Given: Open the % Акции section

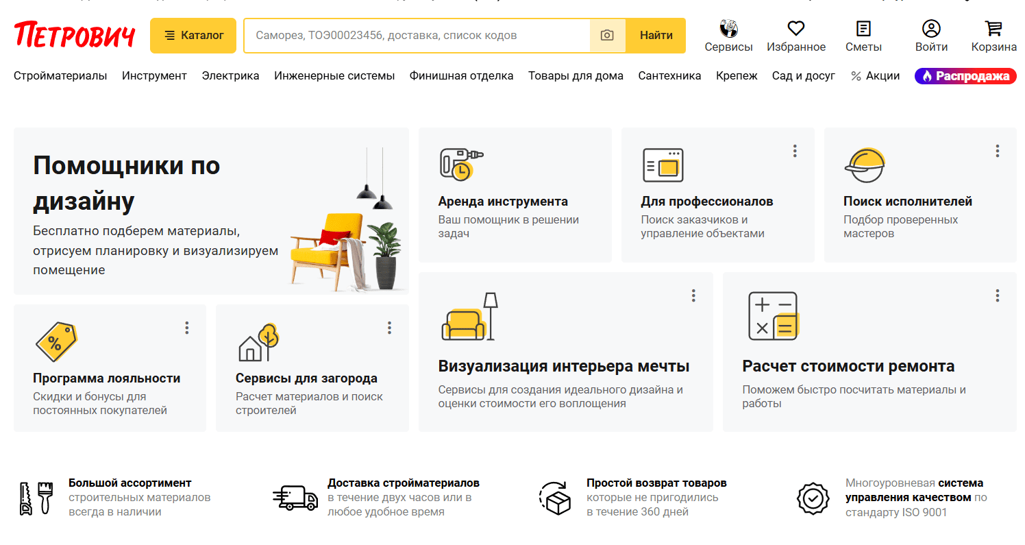Looking at the screenshot, I should pos(874,75).
